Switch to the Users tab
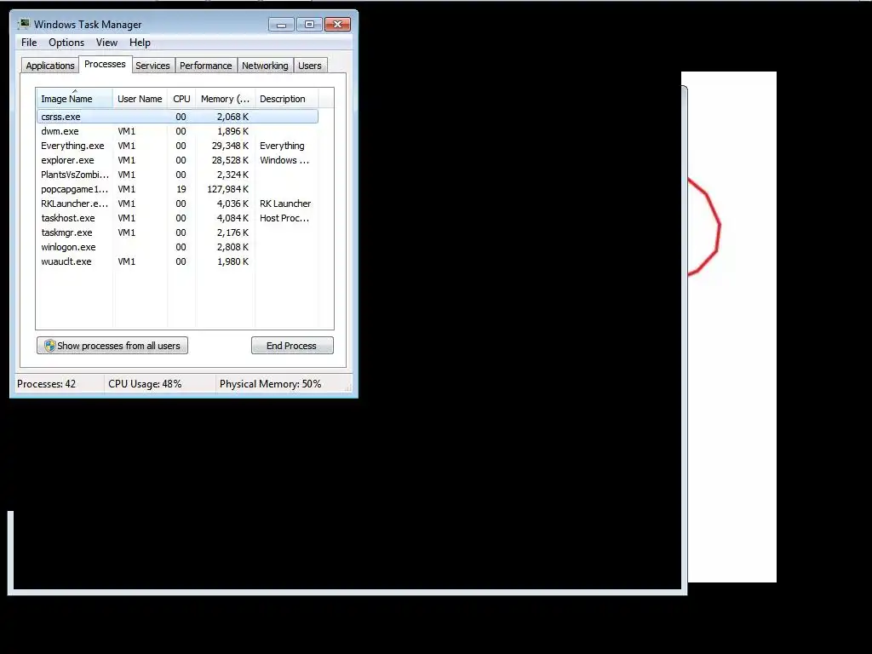Viewport: 872px width, 654px height. [310, 66]
